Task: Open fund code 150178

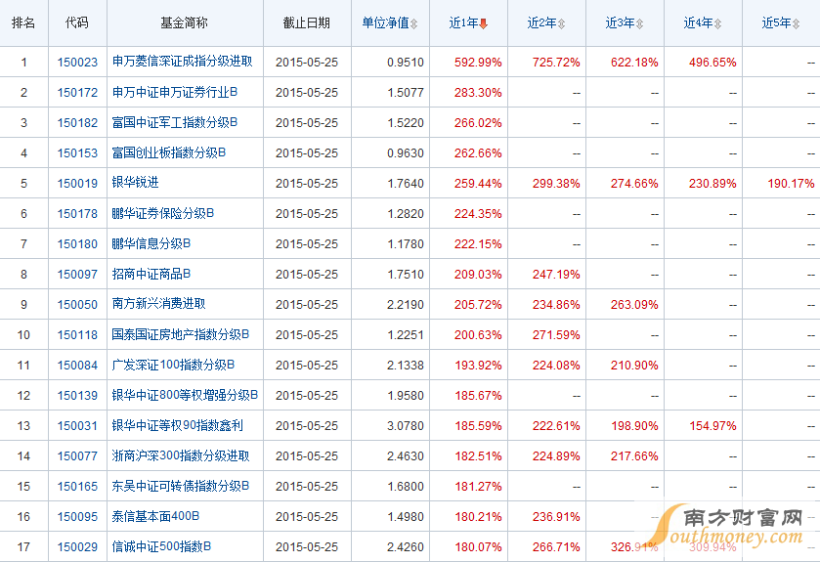Action: pos(77,214)
